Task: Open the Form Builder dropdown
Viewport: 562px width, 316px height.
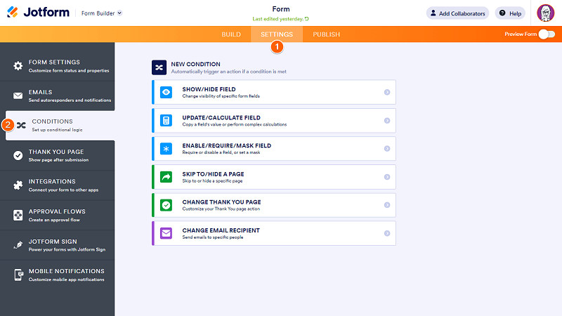Action: pyautogui.click(x=102, y=13)
